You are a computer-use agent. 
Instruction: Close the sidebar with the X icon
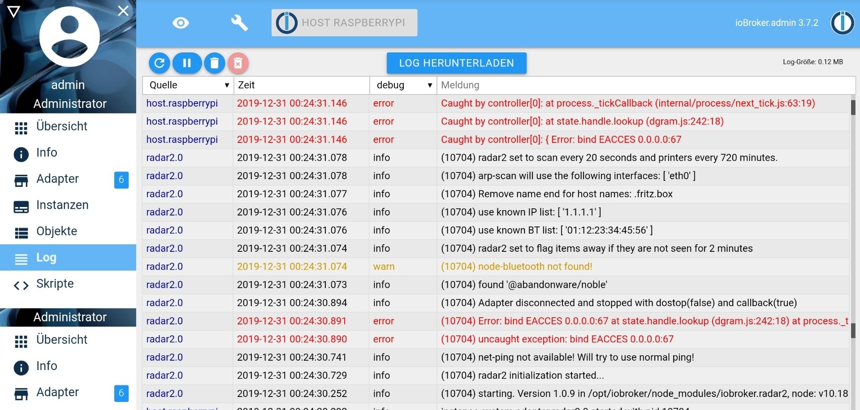click(123, 11)
